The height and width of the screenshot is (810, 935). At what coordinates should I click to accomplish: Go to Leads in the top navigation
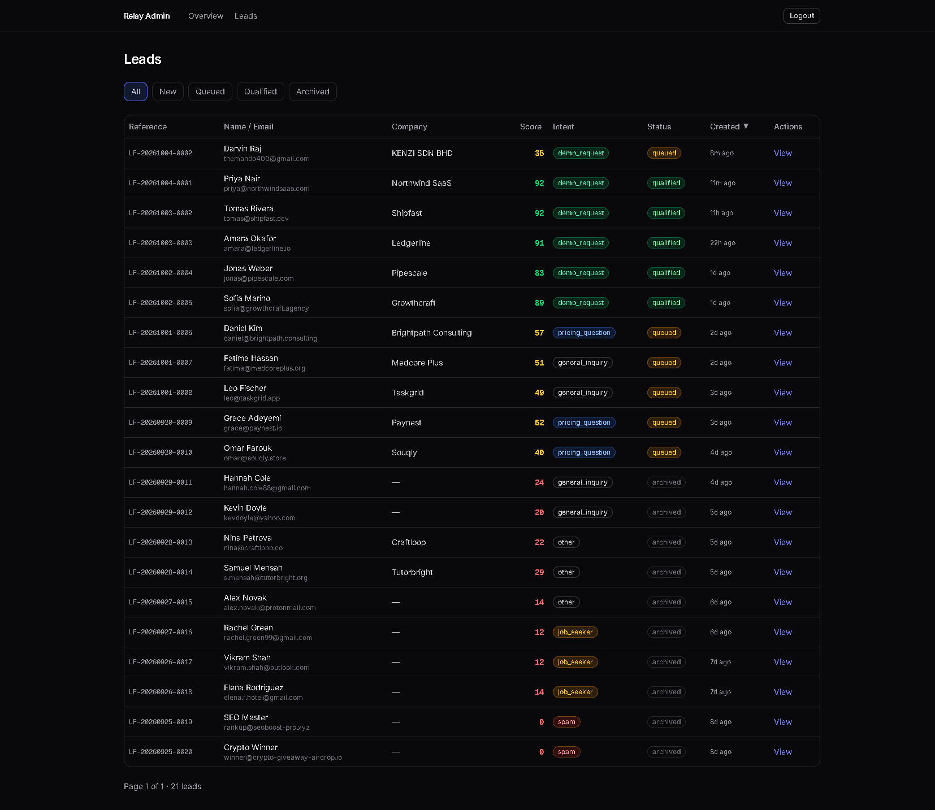246,16
